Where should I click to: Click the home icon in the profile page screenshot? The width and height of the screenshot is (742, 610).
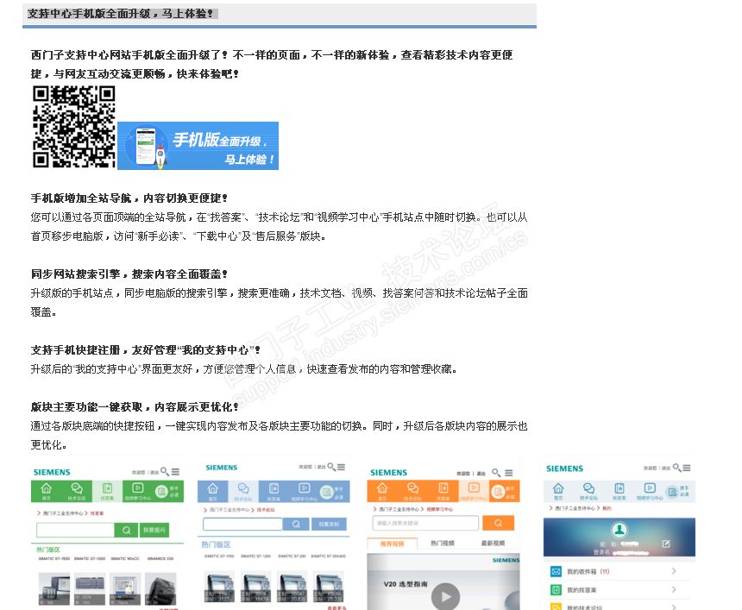558,487
